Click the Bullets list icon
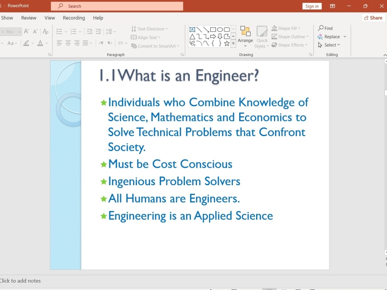 coord(59,31)
